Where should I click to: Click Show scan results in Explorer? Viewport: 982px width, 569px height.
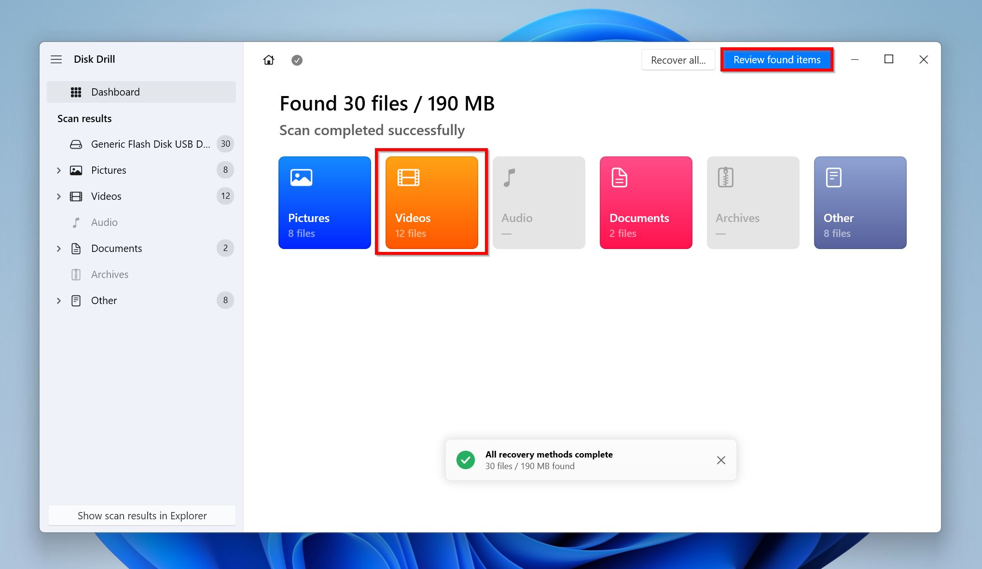(141, 515)
